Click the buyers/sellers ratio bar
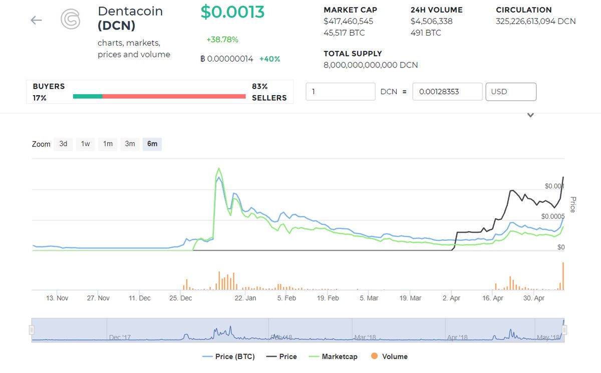Screen dimensions: 601x373 pos(159,96)
